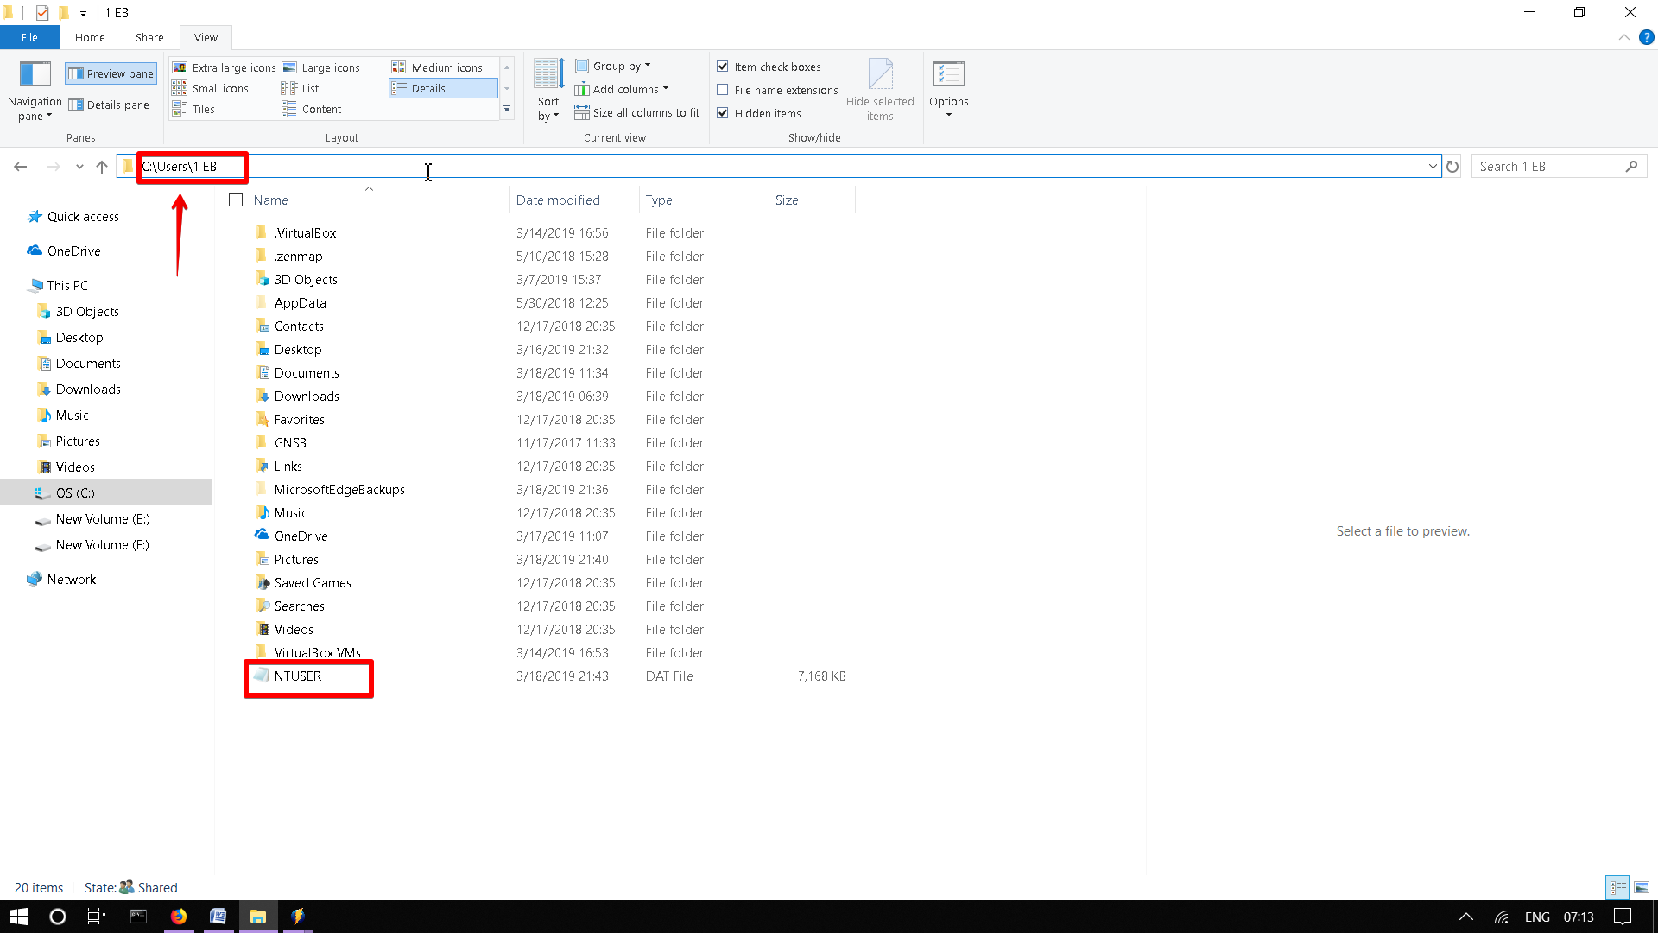1658x933 pixels.
Task: Toggle the Preview pane button
Action: pos(111,73)
